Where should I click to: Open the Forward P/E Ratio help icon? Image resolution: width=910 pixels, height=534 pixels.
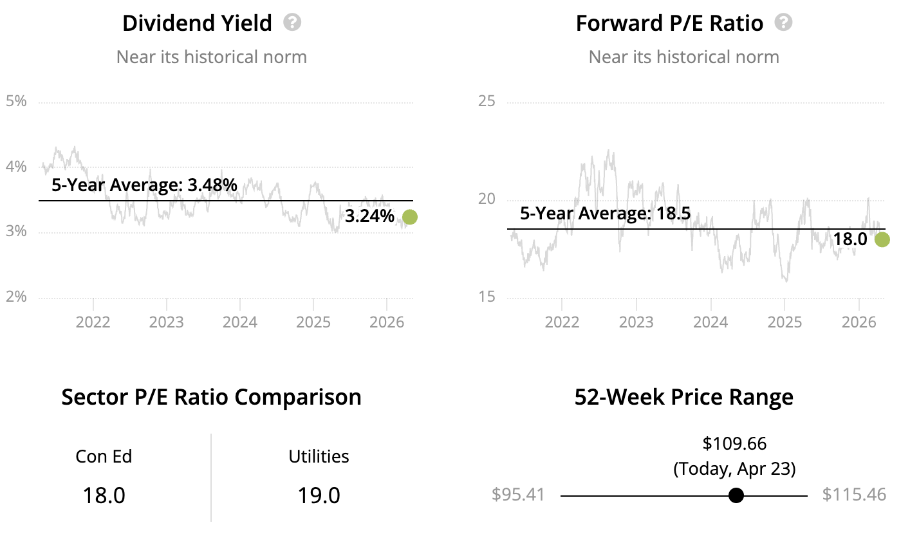[x=783, y=23]
